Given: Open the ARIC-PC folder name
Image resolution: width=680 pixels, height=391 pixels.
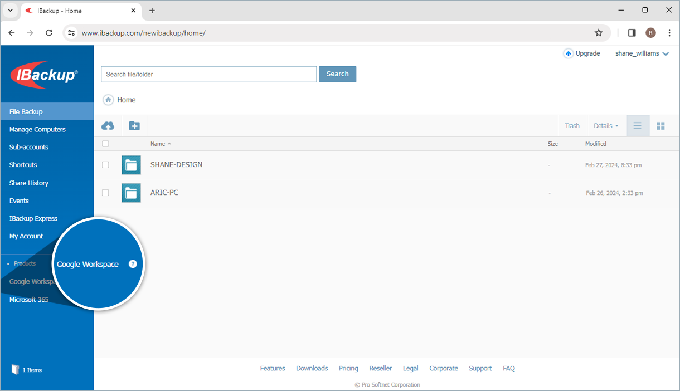Looking at the screenshot, I should tap(164, 193).
